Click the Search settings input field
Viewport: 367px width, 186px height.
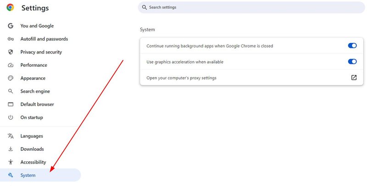coord(251,7)
